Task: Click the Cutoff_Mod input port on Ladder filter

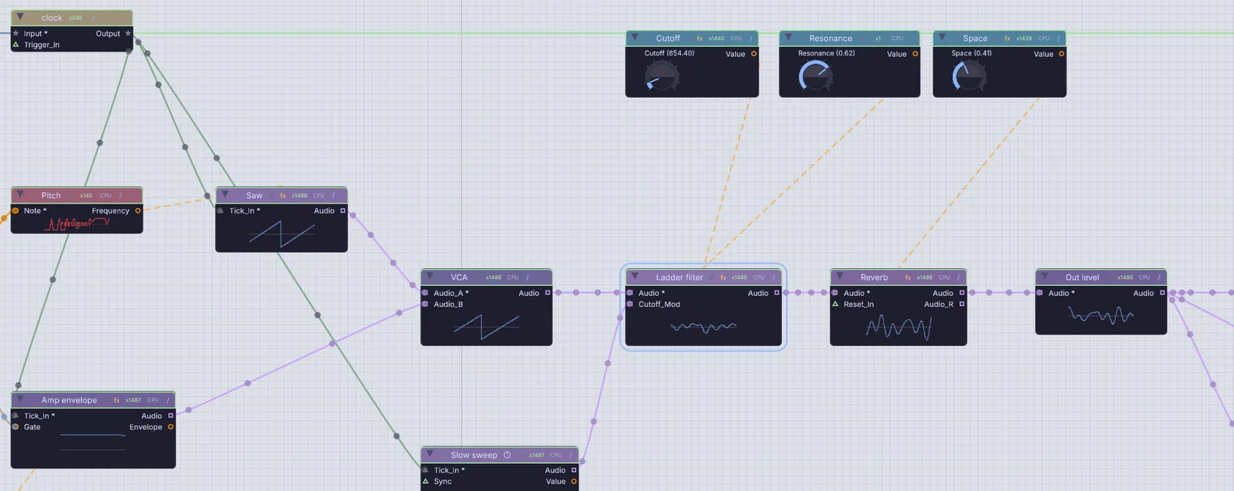Action: (x=630, y=304)
